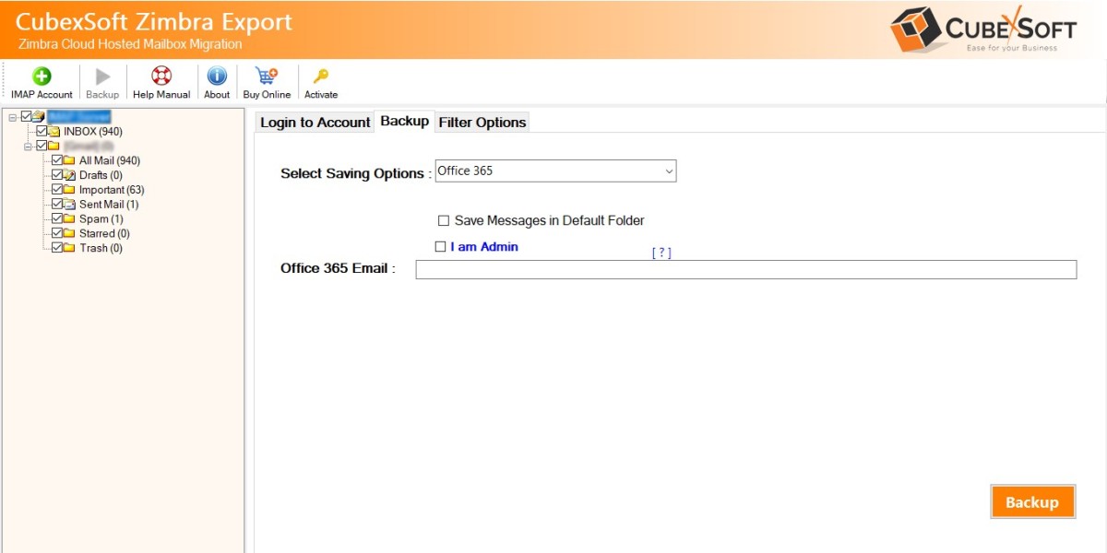
Task: Uncheck the INBOX (940) checkbox
Action: (42, 132)
